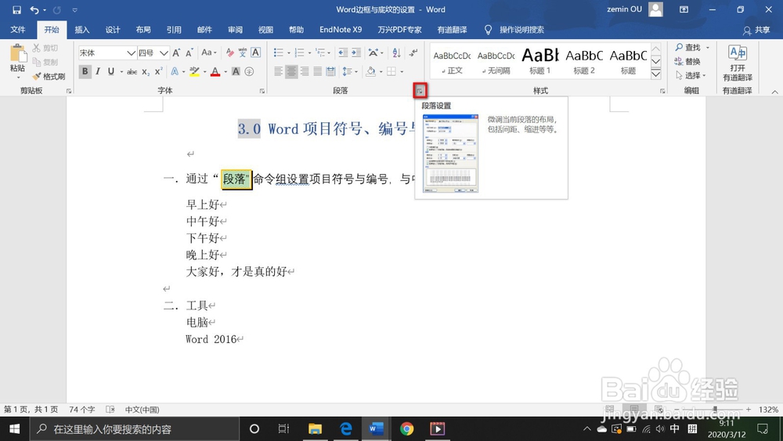Apply 无间隔 style
The width and height of the screenshot is (783, 441).
click(496, 60)
